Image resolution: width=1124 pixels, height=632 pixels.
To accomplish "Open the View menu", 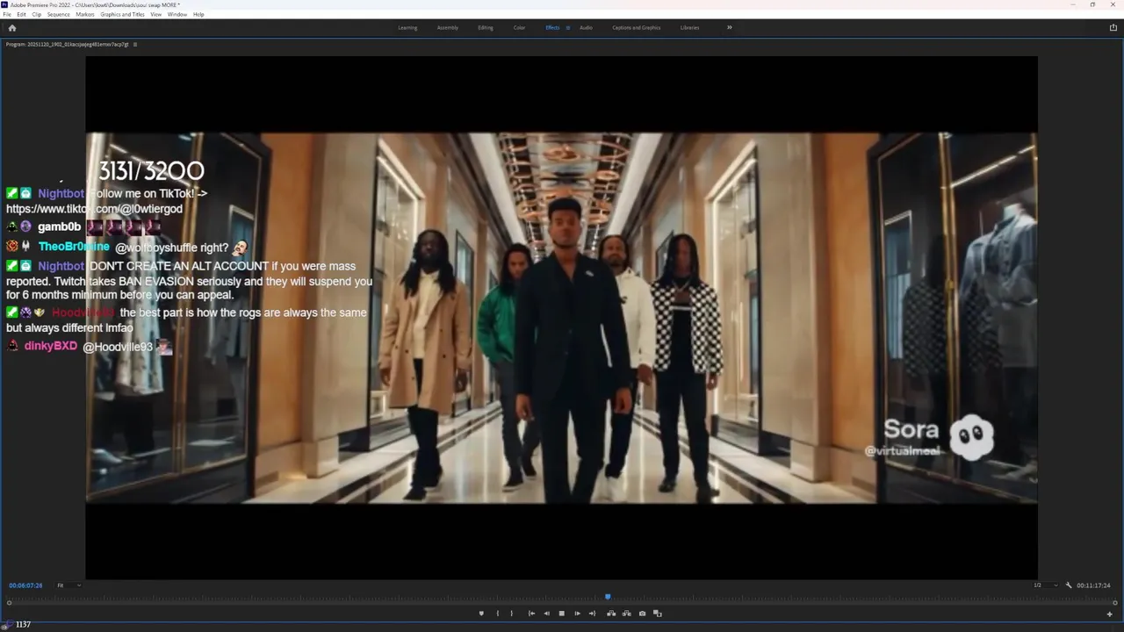I will point(156,14).
